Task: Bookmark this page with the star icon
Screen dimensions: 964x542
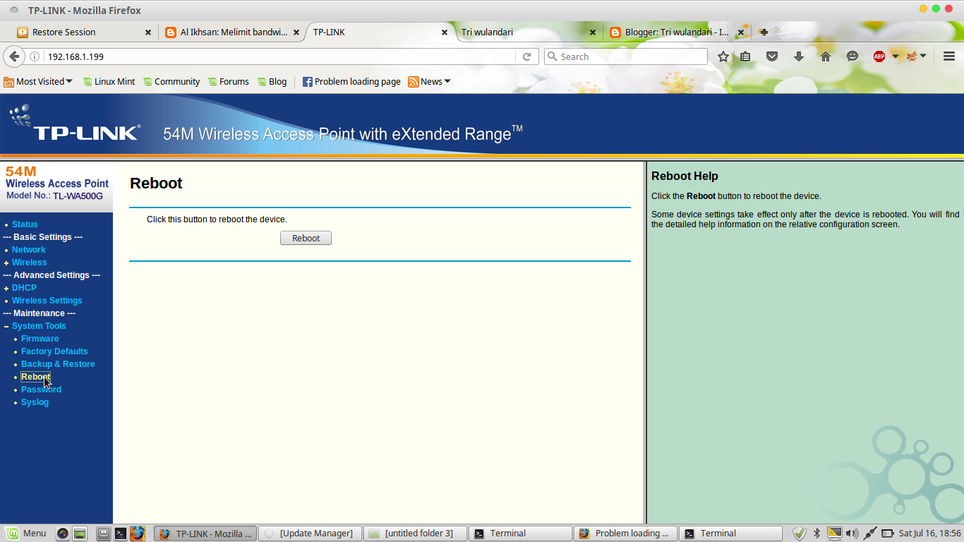Action: (x=723, y=56)
